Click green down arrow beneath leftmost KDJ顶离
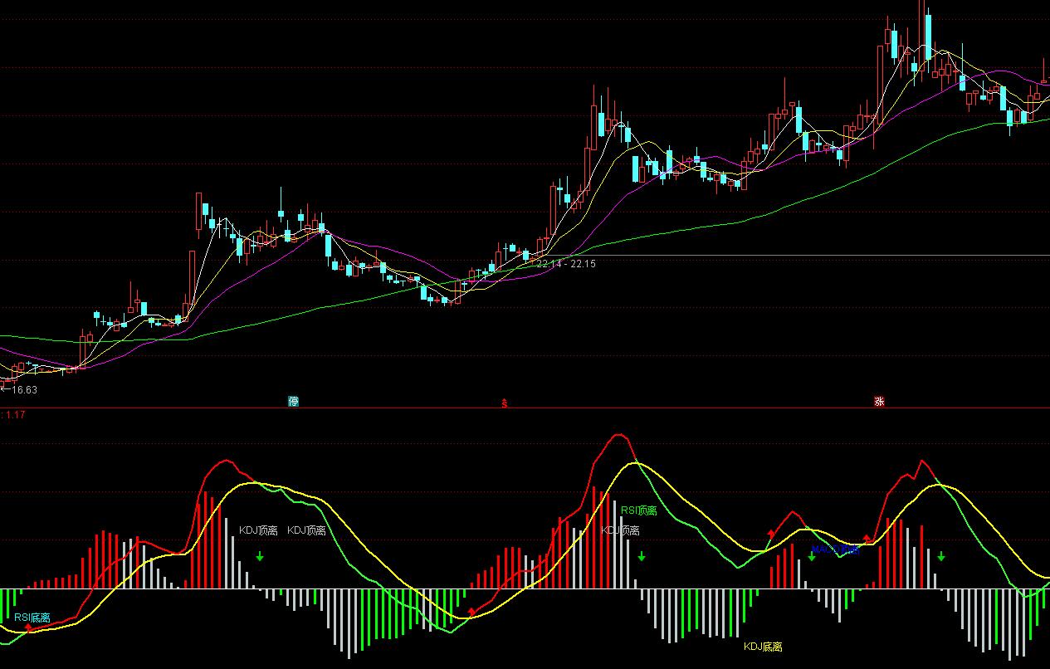 pyautogui.click(x=260, y=556)
